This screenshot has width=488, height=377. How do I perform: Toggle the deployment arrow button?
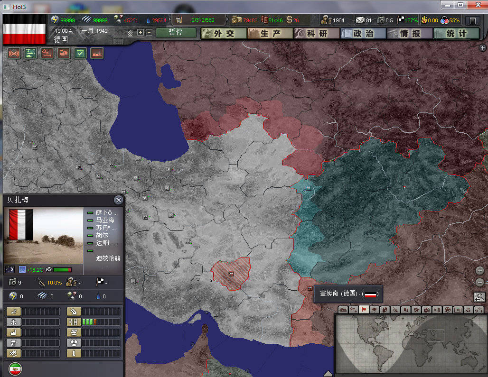[x=97, y=54]
